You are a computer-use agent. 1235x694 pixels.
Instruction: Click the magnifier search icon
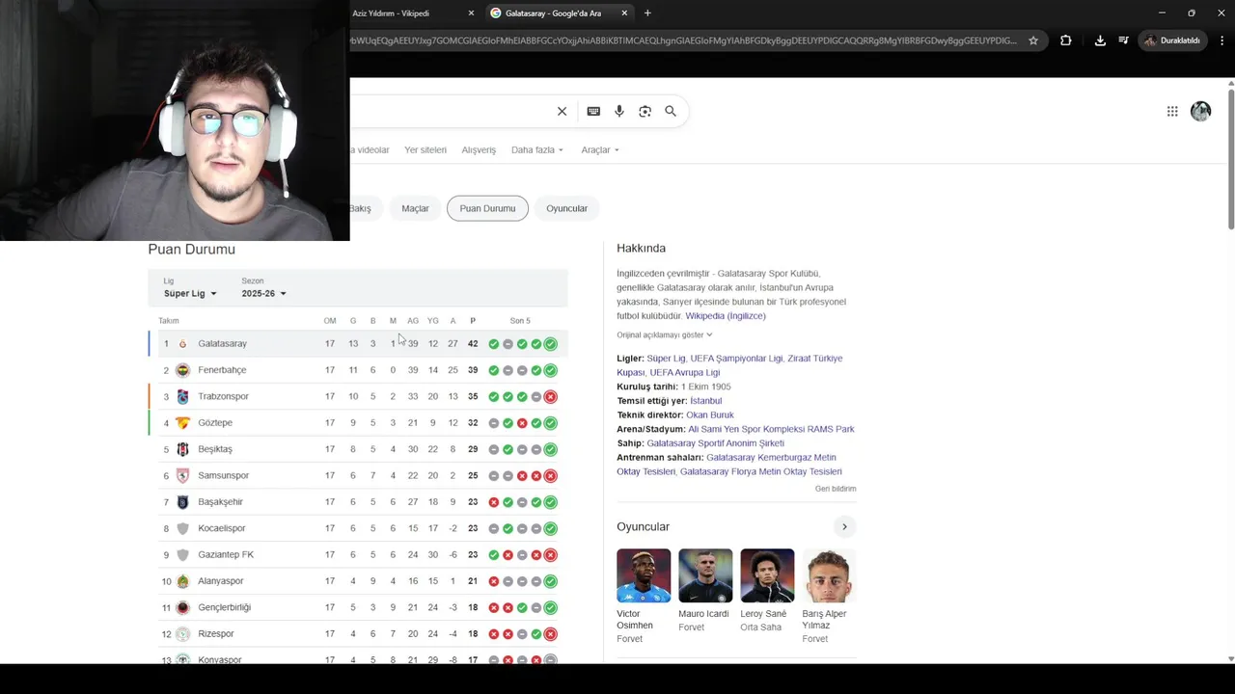click(x=671, y=111)
